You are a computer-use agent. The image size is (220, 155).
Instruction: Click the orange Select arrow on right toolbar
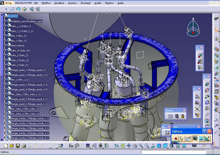pyautogui.click(x=217, y=30)
